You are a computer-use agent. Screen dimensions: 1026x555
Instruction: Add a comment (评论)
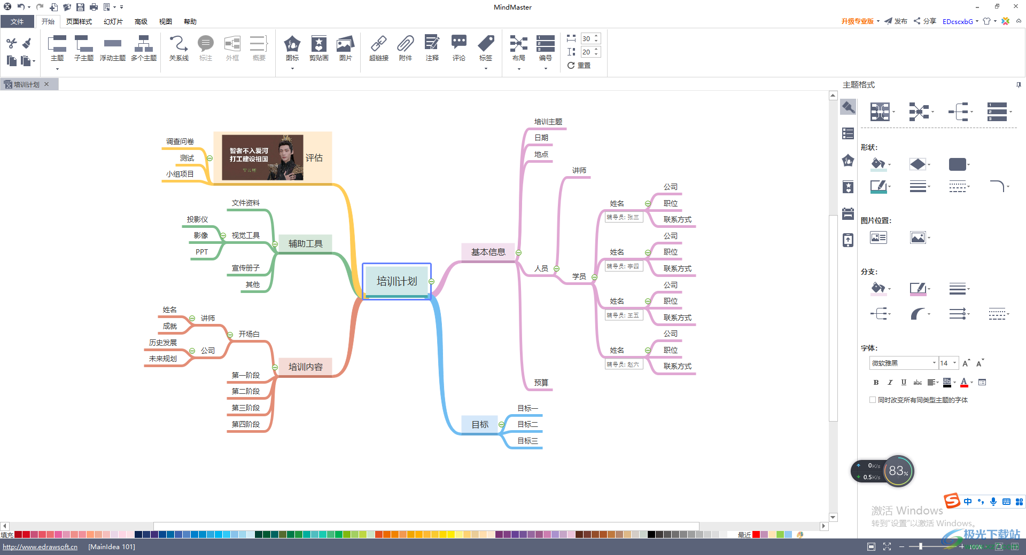pyautogui.click(x=459, y=49)
